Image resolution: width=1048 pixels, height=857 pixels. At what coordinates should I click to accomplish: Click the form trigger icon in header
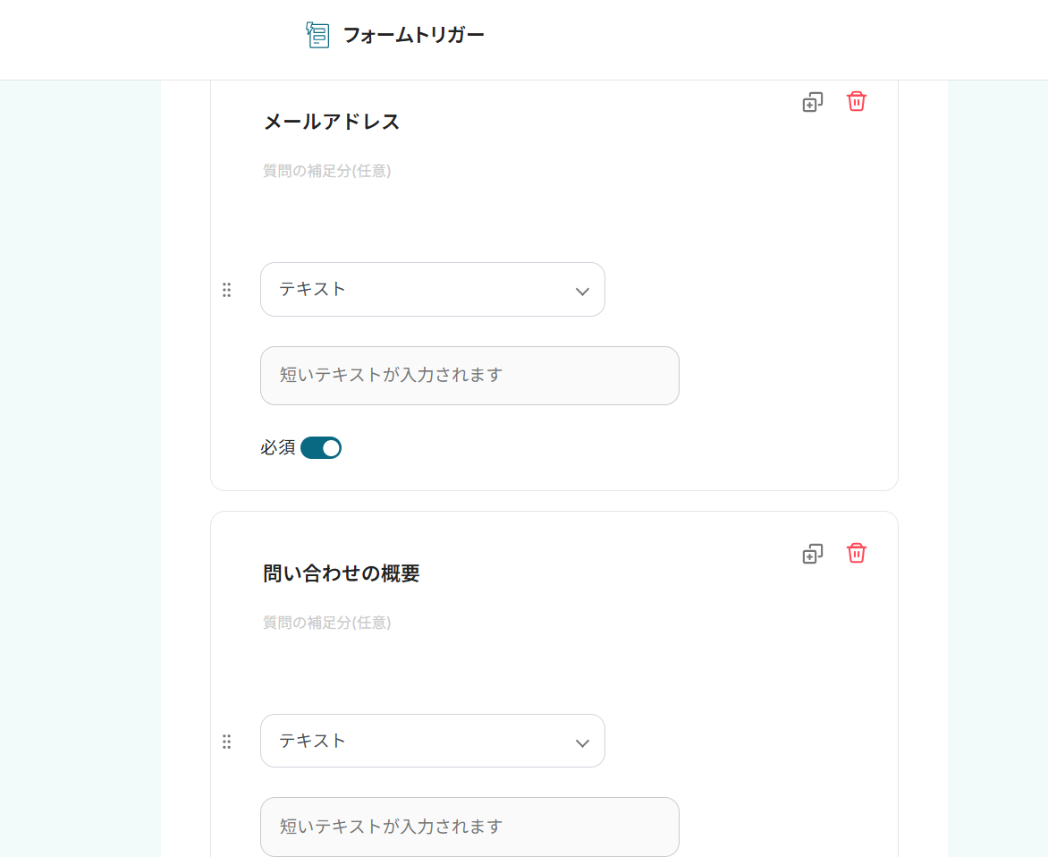pos(317,35)
